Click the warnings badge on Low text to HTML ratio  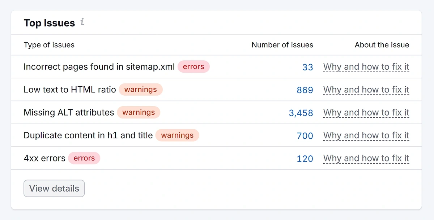(x=141, y=90)
